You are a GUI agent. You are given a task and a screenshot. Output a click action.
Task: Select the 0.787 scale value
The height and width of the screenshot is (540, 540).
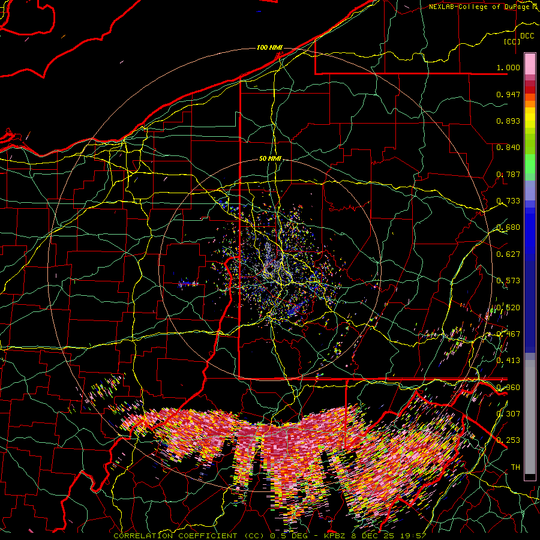508,174
